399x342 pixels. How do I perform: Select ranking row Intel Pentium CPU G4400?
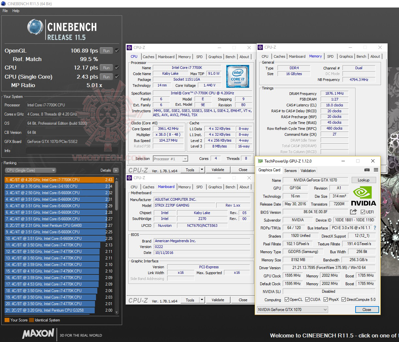pos(59,225)
